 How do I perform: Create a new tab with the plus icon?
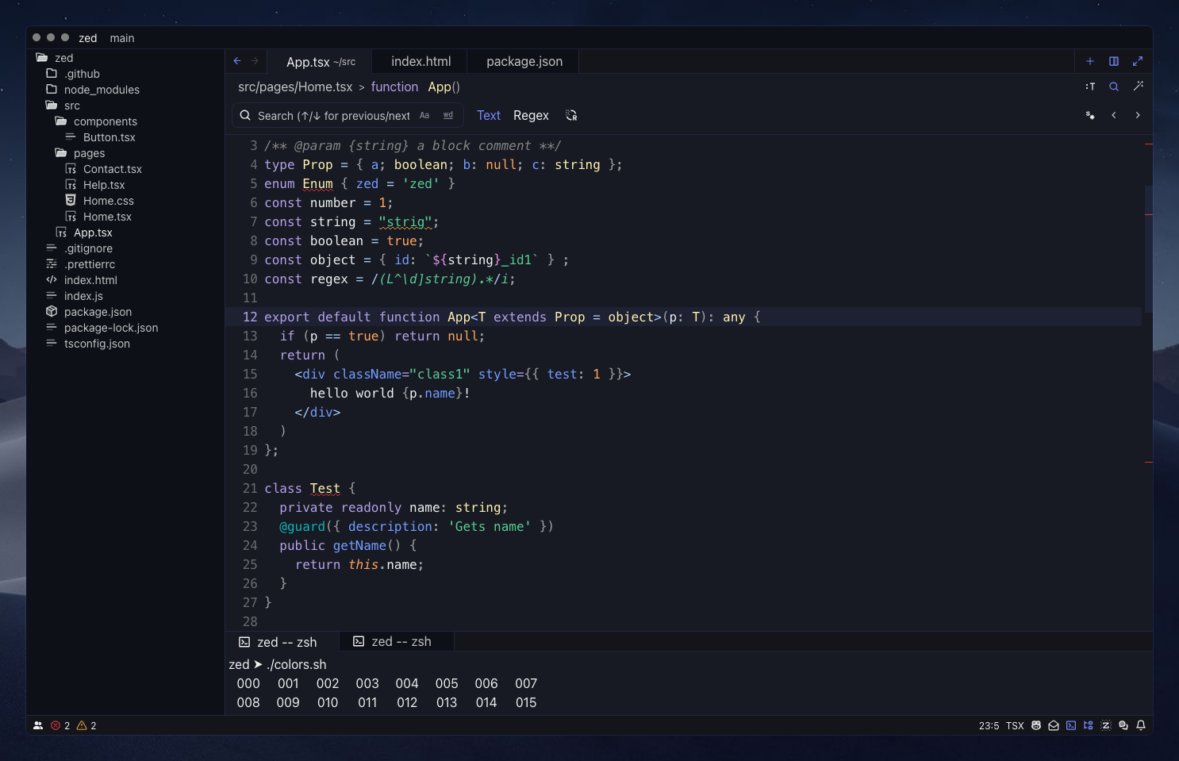pyautogui.click(x=1090, y=61)
